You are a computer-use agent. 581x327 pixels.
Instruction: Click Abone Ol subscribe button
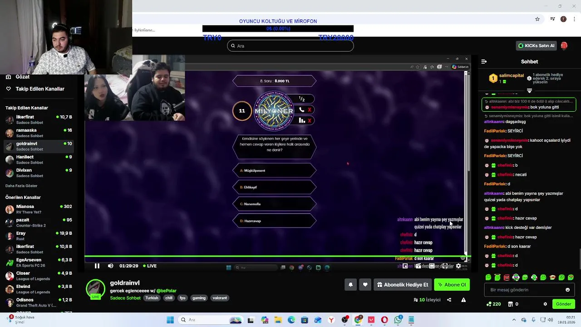coord(452,285)
